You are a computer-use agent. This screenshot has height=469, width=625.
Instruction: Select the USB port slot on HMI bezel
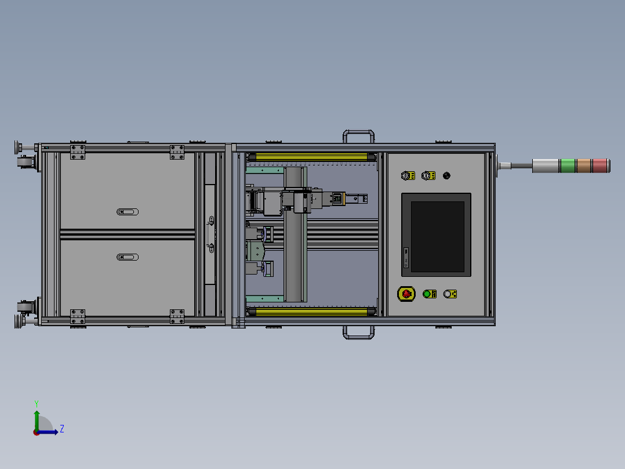pyautogui.click(x=406, y=252)
